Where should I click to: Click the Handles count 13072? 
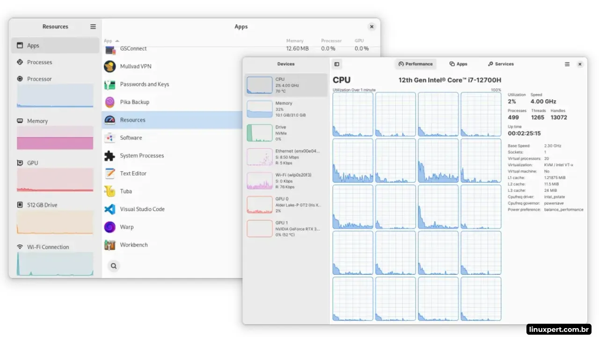(x=559, y=117)
